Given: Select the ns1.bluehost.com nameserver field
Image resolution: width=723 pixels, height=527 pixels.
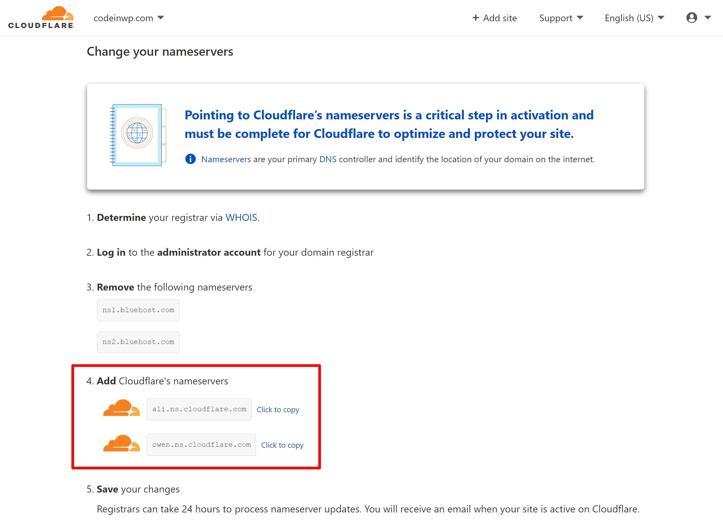Looking at the screenshot, I should click(138, 310).
